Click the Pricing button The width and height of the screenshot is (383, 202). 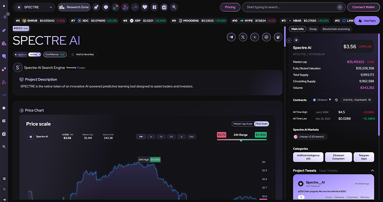pyautogui.click(x=230, y=7)
